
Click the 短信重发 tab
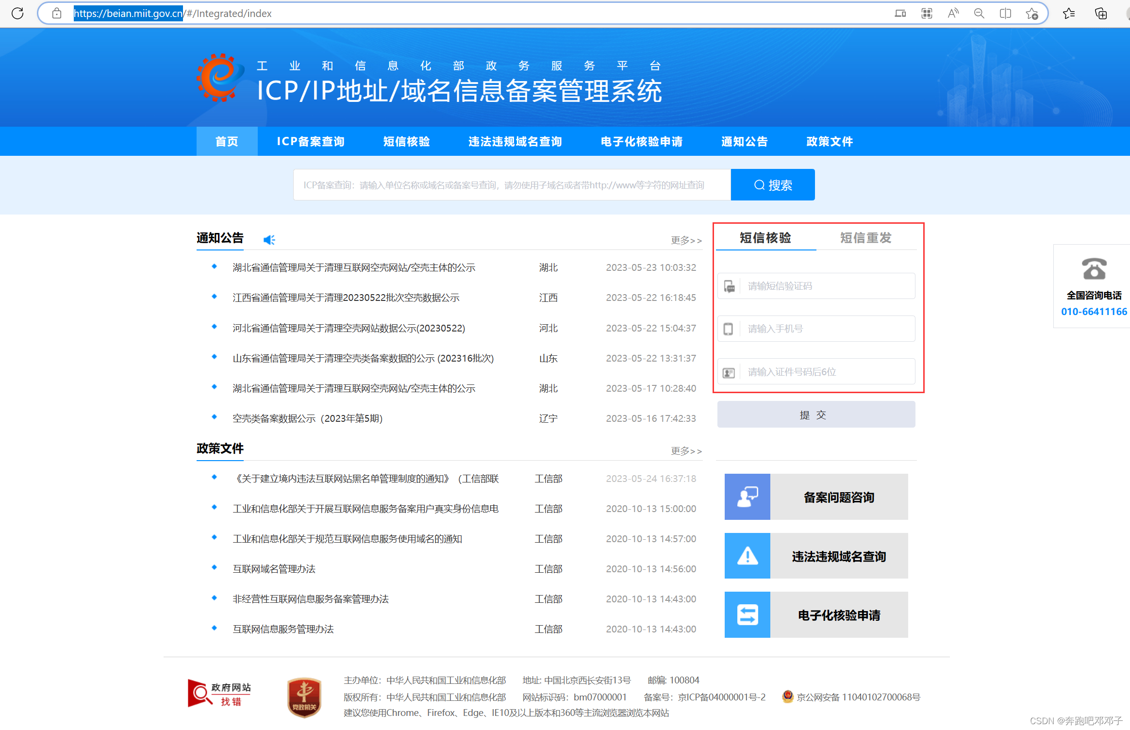[x=865, y=238]
